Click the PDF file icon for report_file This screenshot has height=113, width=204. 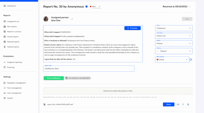tap(45, 104)
